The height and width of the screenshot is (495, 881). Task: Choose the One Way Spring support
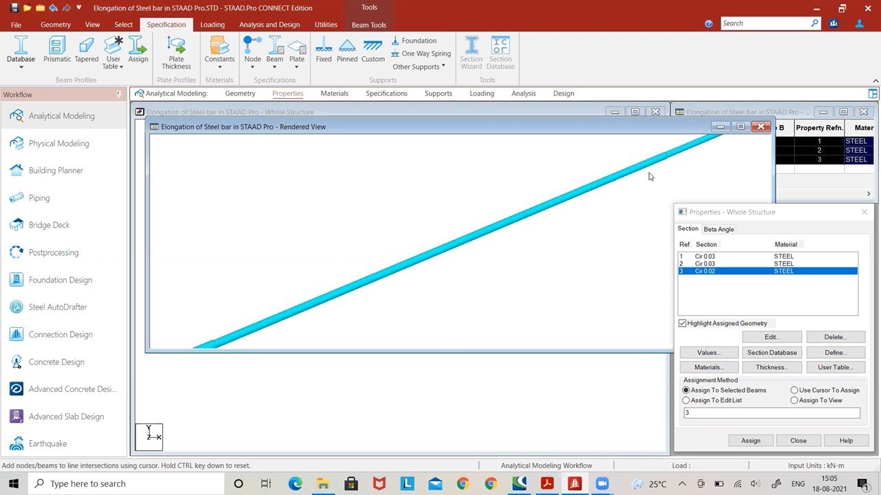[x=421, y=54]
